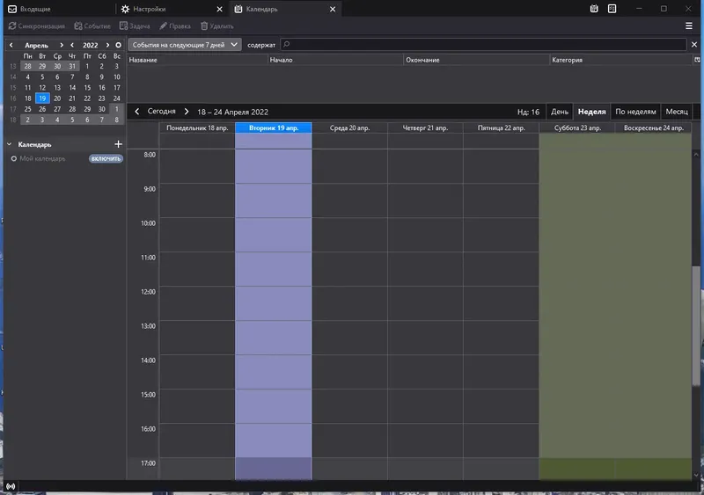Select April 10 in mini calendar
The image size is (704, 495).
(117, 76)
